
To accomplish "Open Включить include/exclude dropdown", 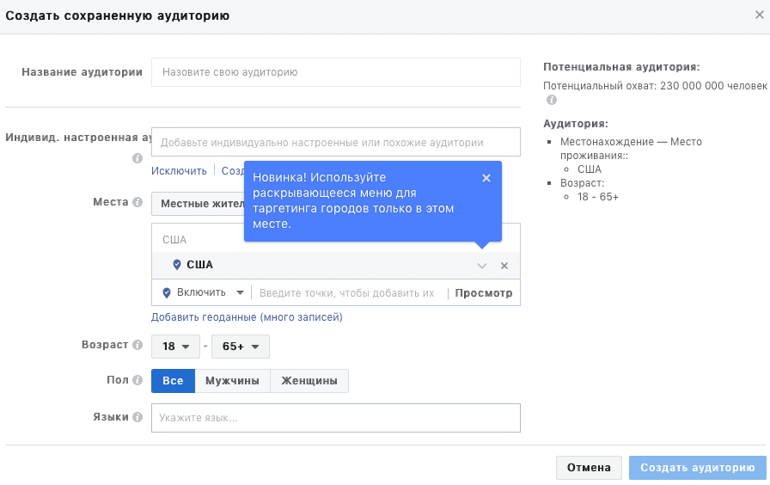I will [203, 293].
